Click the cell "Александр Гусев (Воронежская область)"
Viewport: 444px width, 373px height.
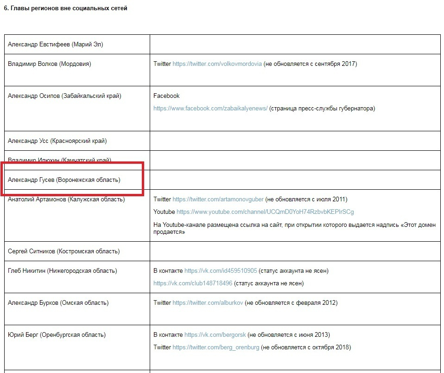point(77,180)
